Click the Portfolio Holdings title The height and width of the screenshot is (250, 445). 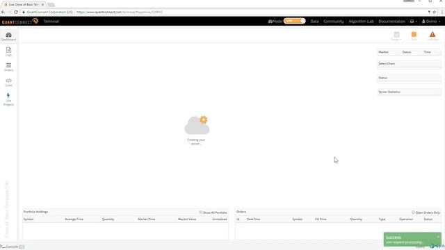click(x=35, y=212)
